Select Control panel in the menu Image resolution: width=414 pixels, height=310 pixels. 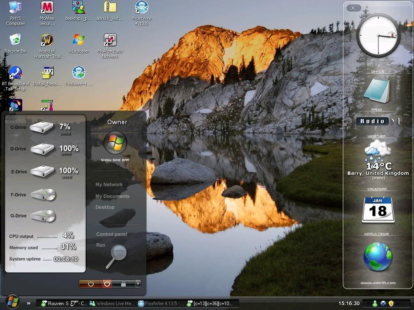pyautogui.click(x=112, y=234)
